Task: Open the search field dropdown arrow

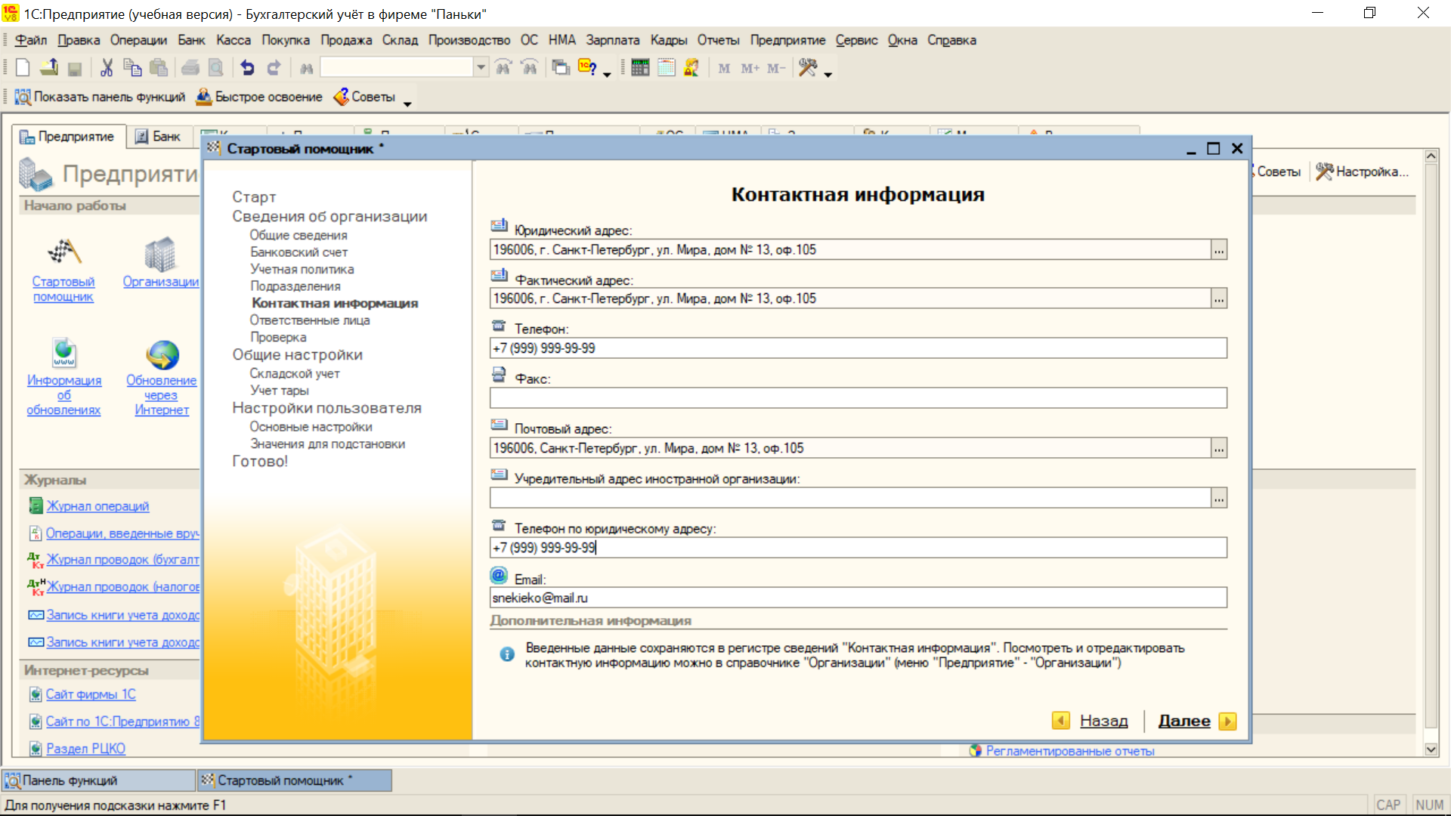Action: 481,67
